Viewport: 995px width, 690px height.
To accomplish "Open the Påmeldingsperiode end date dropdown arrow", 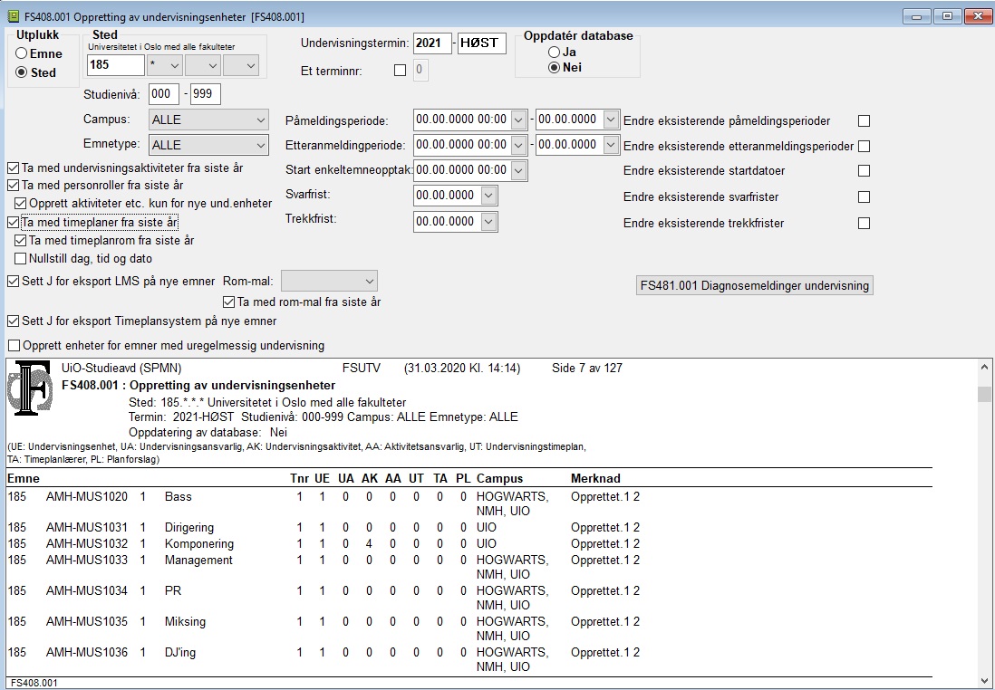I will point(611,120).
